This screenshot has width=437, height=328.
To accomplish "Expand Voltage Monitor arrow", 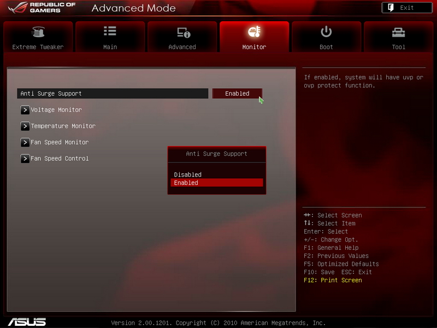I will 25,110.
